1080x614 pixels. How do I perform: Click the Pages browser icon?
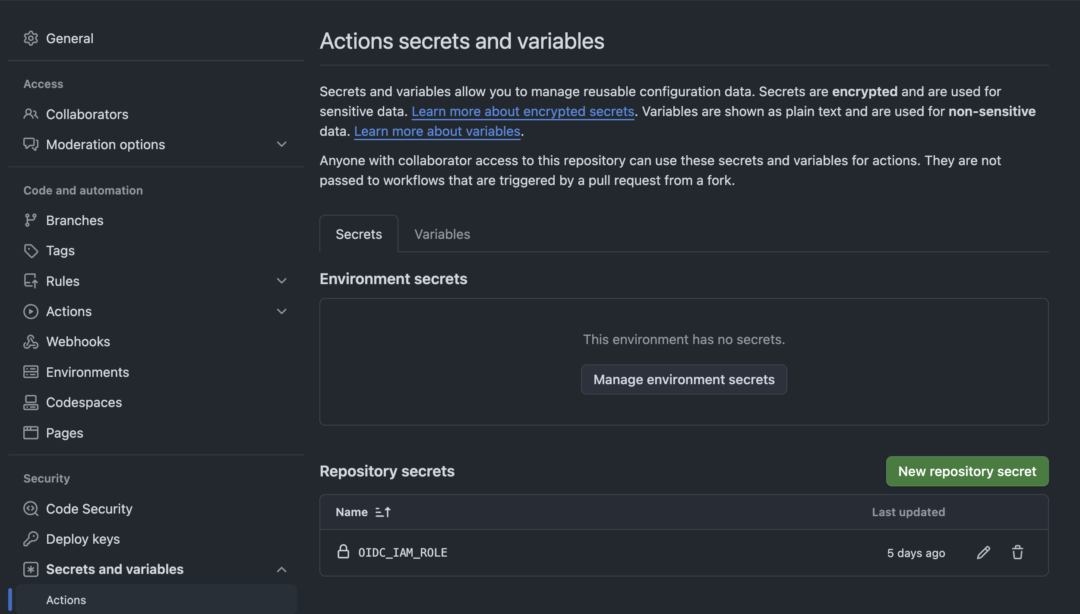point(31,432)
